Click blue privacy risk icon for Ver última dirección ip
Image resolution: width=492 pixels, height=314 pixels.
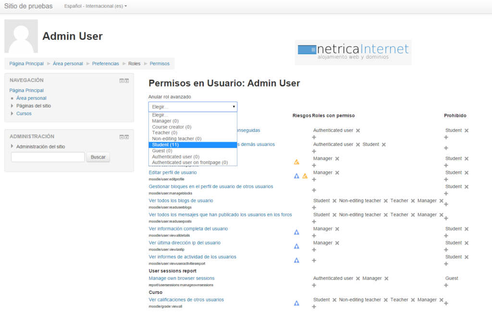296,246
